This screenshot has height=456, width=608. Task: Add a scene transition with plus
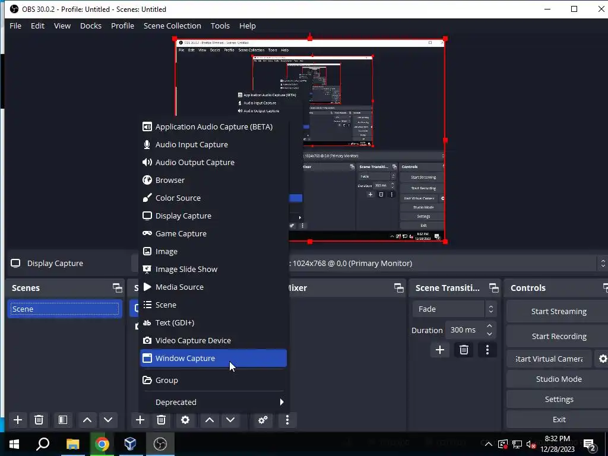pos(440,350)
